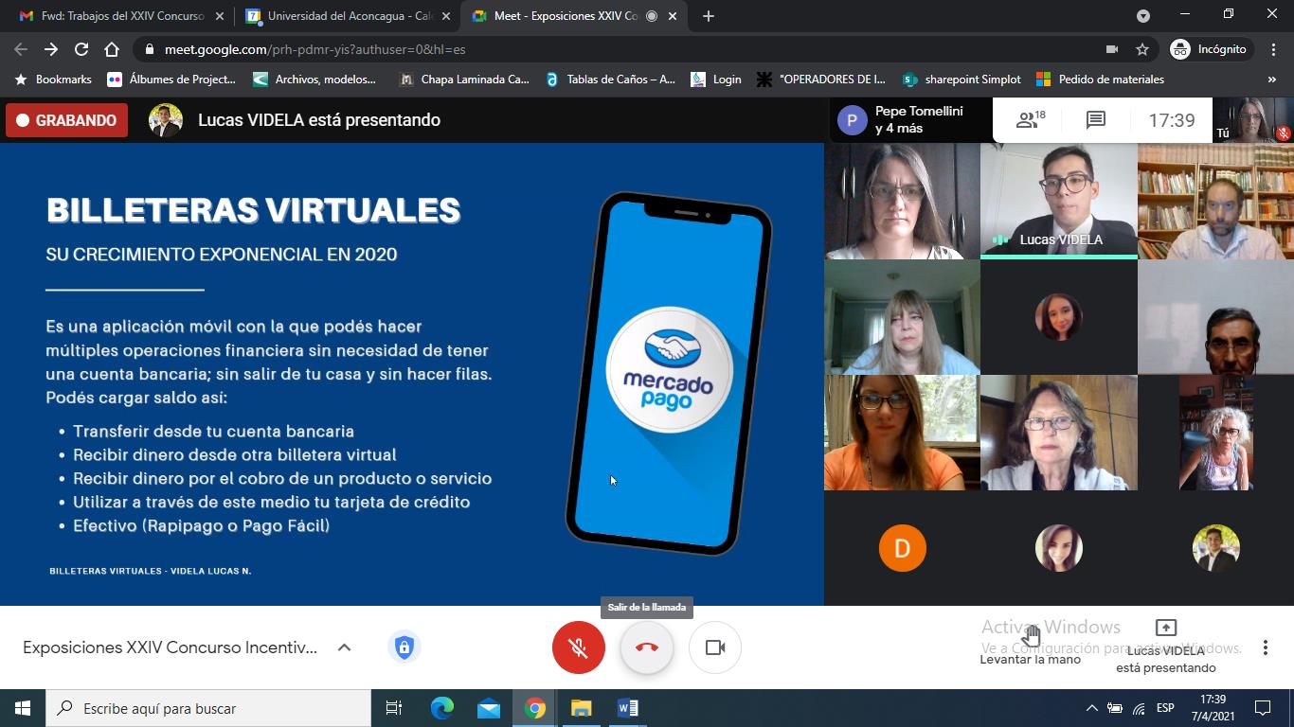Click the meeting security shield icon

pyautogui.click(x=404, y=647)
